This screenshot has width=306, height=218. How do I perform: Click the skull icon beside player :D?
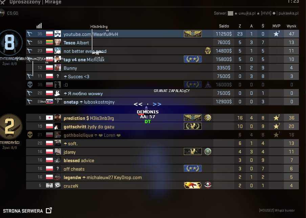click(30, 85)
